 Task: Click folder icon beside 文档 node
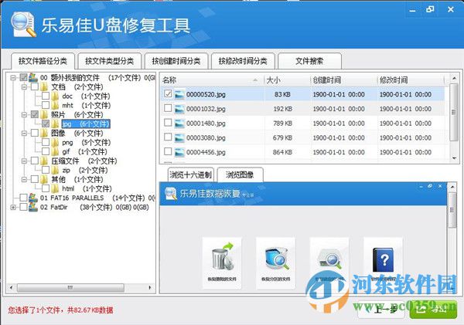coord(44,87)
